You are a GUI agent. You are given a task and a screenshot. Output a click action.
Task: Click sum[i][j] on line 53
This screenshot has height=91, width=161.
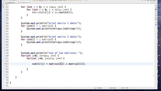[x=38, y=64]
